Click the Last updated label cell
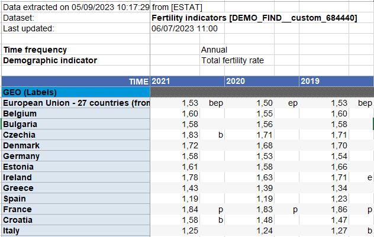Screen dimensions: 374x237 [x=28, y=28]
